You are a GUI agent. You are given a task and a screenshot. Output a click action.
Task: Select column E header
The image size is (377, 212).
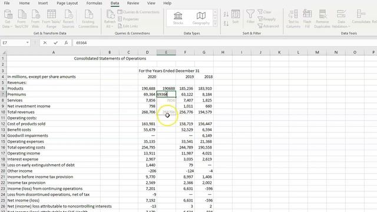(x=166, y=52)
